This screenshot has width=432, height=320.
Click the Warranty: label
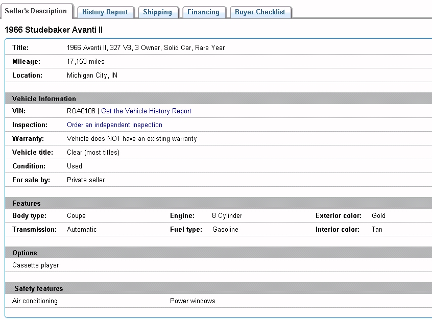click(28, 138)
